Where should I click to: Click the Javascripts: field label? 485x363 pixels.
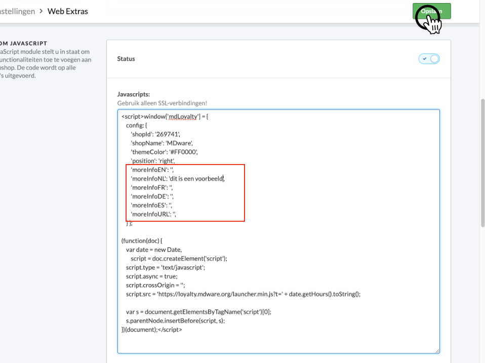click(133, 94)
